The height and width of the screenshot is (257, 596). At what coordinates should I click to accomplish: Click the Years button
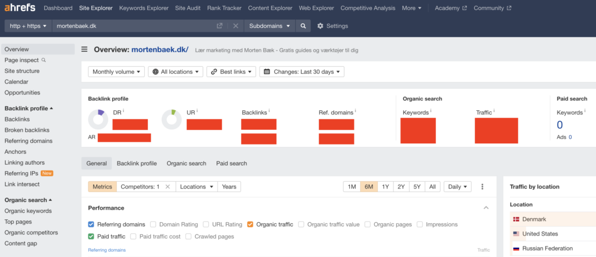pos(229,186)
